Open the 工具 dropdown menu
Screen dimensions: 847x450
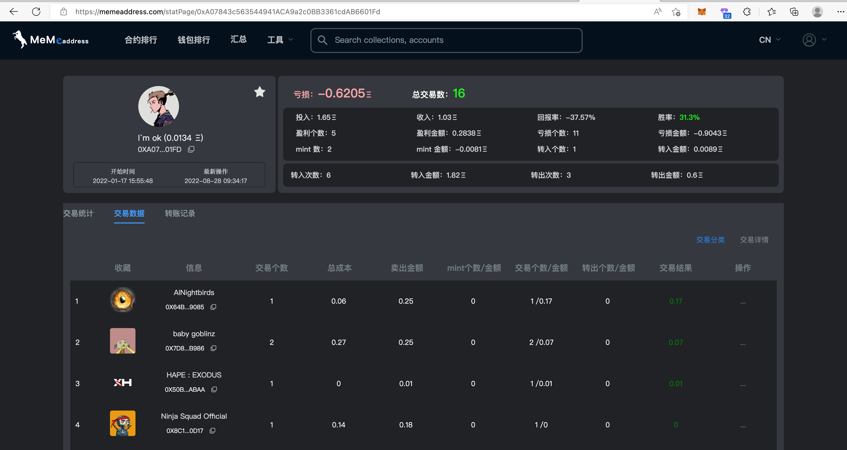pos(280,39)
